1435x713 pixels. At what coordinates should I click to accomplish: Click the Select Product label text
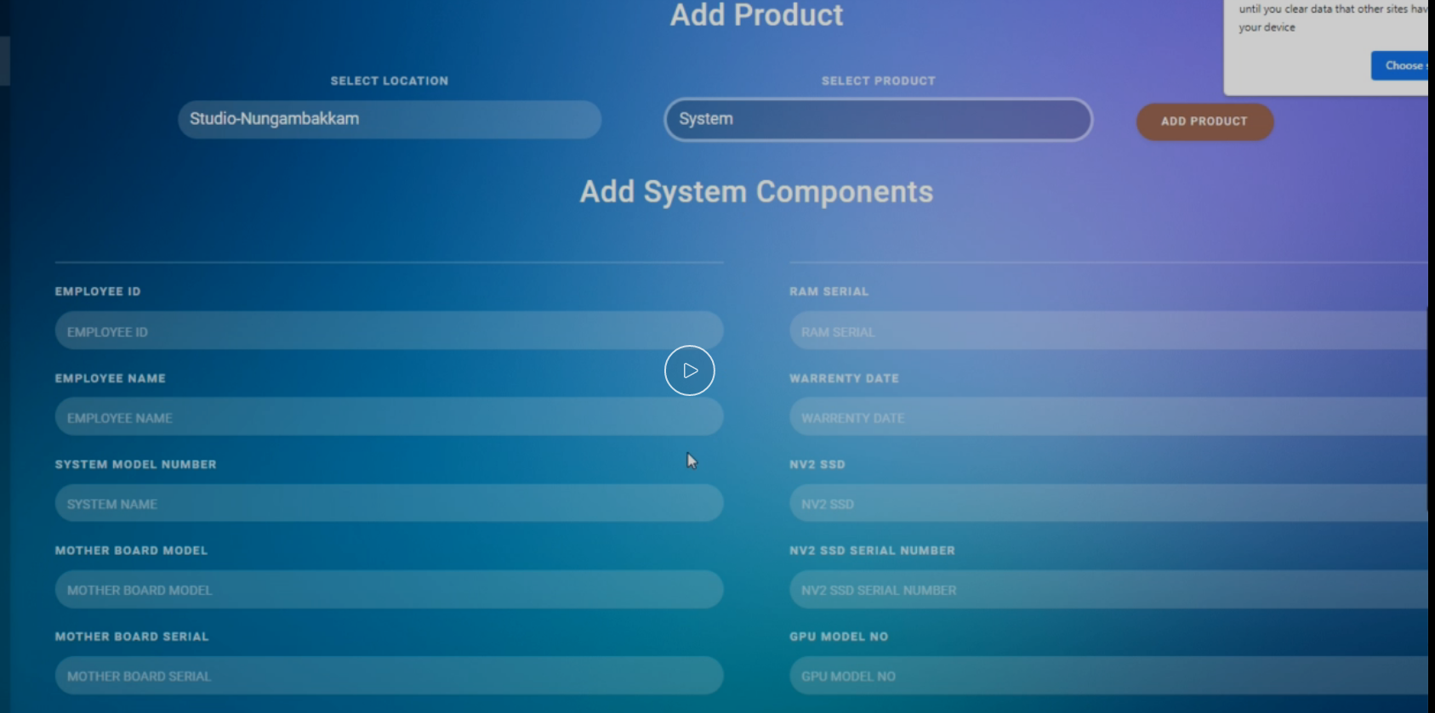click(878, 81)
